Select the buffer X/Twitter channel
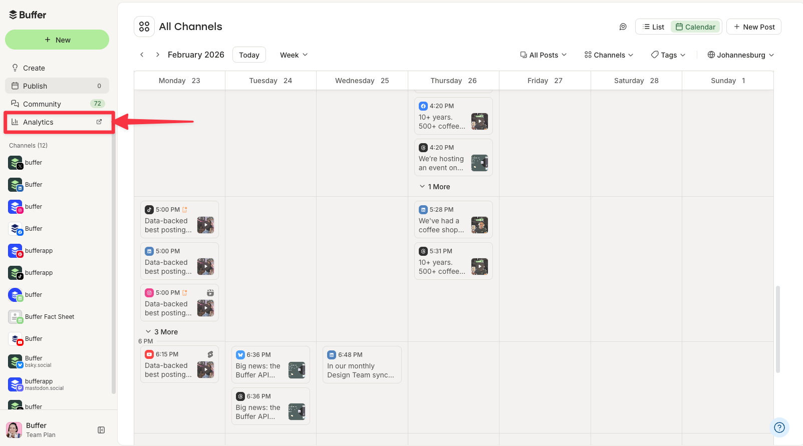The width and height of the screenshot is (803, 446). [58, 163]
